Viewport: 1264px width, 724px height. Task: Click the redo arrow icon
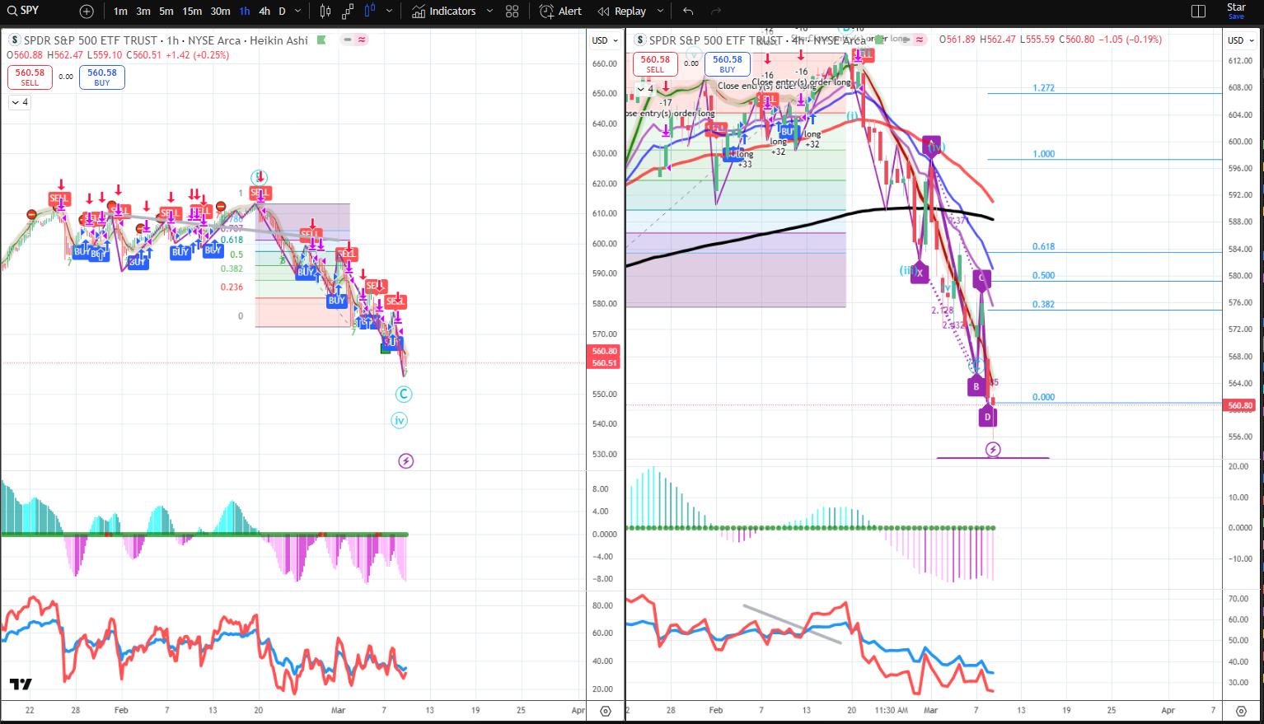tap(716, 12)
